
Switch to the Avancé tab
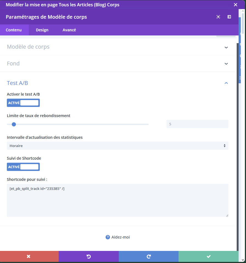(69, 30)
